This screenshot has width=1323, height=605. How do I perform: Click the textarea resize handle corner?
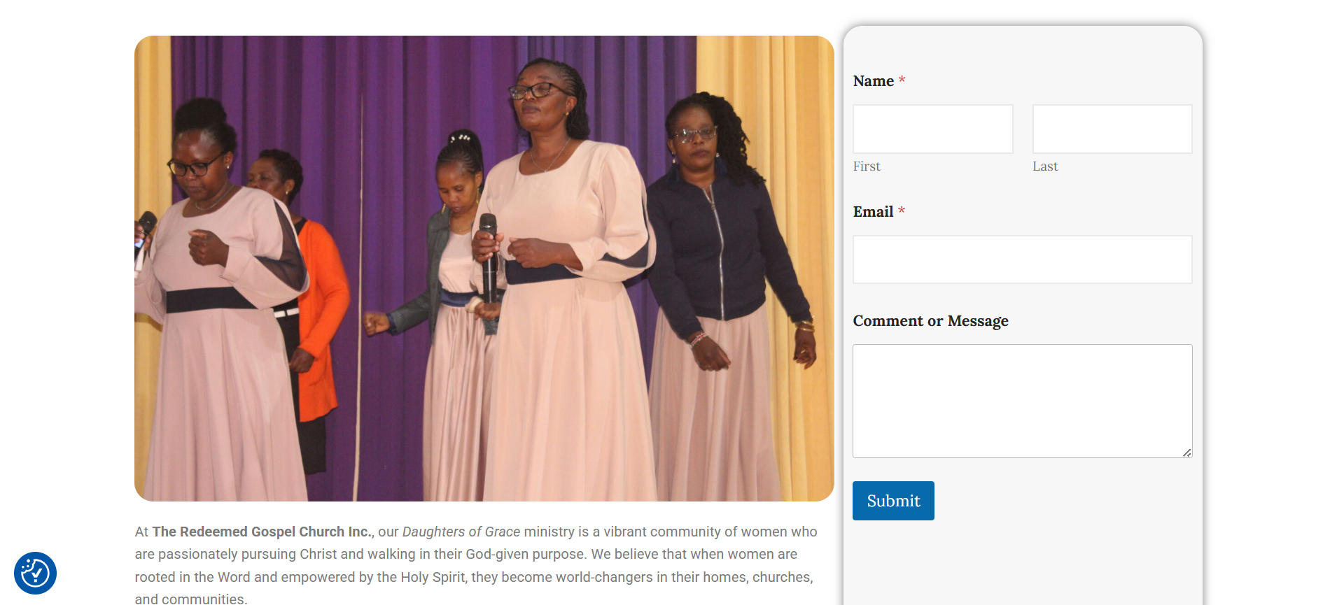pyautogui.click(x=1186, y=453)
